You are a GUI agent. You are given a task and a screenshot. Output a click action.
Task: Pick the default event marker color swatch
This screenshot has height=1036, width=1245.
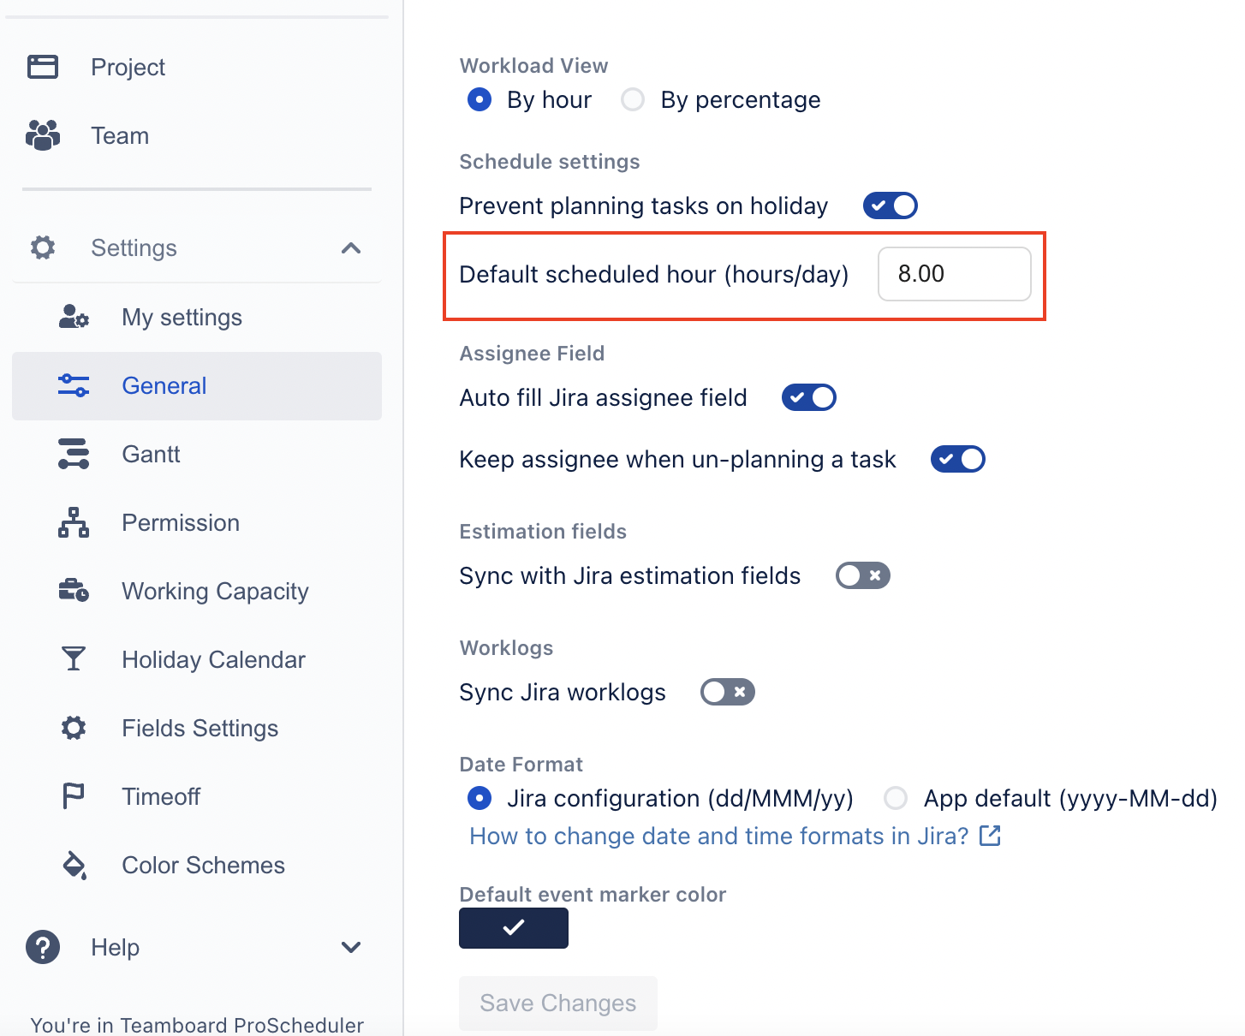click(x=514, y=928)
